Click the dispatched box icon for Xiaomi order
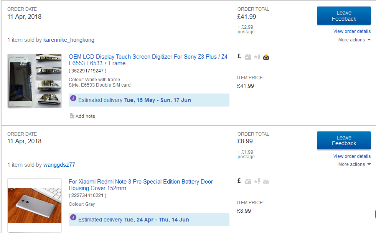The height and width of the screenshot is (233, 376). pos(248,182)
